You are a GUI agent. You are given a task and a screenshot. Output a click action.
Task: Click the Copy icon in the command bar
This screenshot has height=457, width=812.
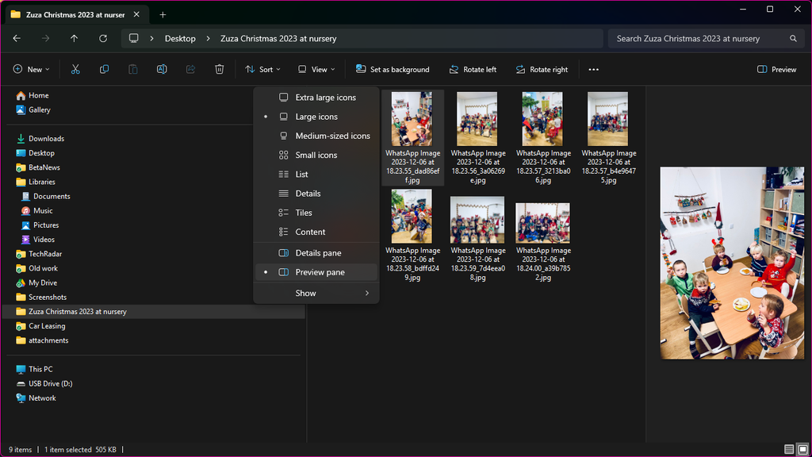104,69
